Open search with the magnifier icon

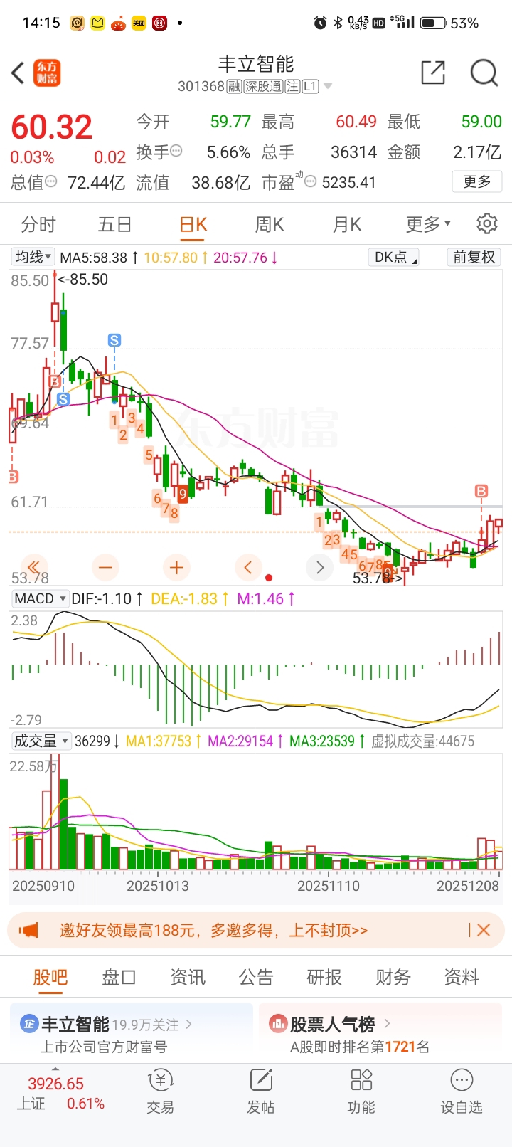click(x=484, y=73)
